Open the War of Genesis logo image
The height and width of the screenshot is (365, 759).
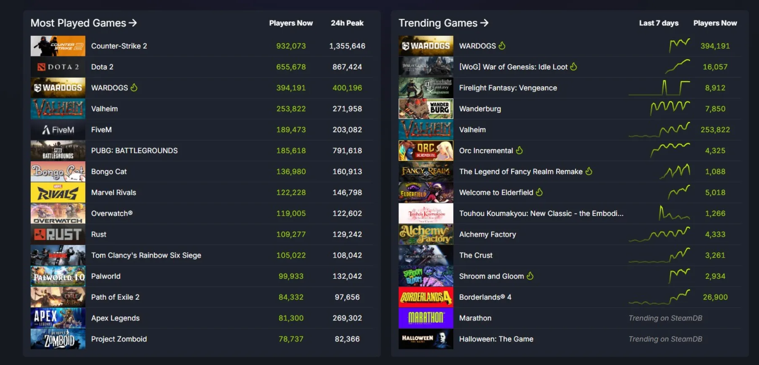tap(426, 67)
